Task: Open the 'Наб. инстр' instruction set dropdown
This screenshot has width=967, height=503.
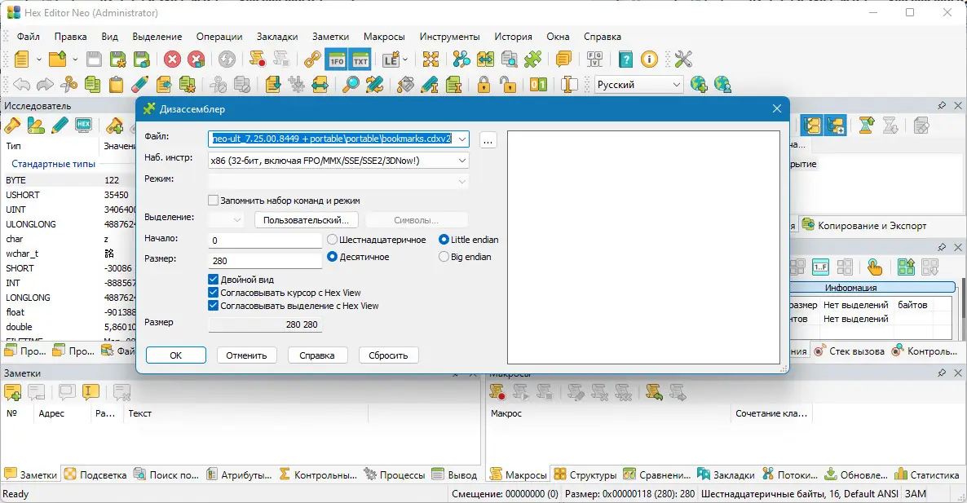Action: pos(462,160)
